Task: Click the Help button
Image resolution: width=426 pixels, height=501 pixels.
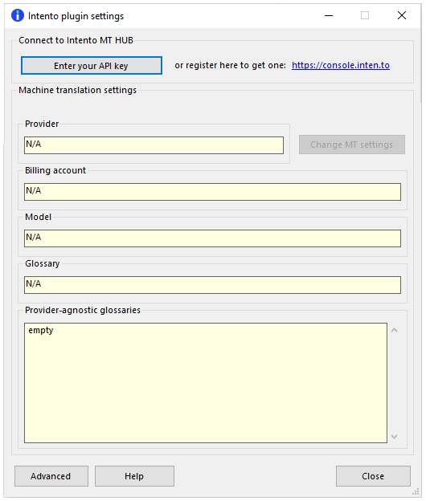Action: 134,476
